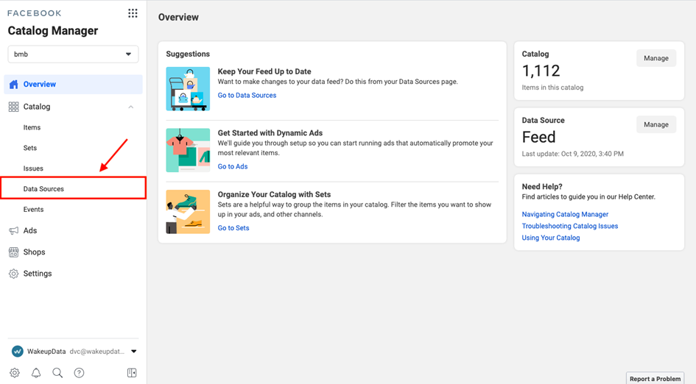The image size is (696, 384).
Task: Click the Get Started with Dynamic Ads heading
Action: 270,133
